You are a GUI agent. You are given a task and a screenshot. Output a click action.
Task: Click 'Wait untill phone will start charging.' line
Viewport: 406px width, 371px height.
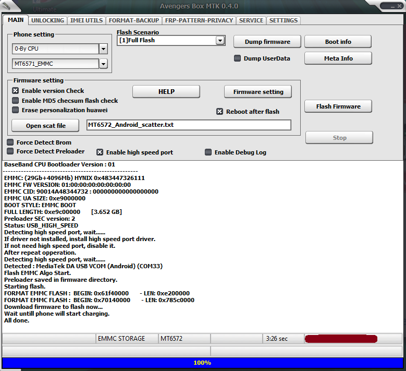57,314
